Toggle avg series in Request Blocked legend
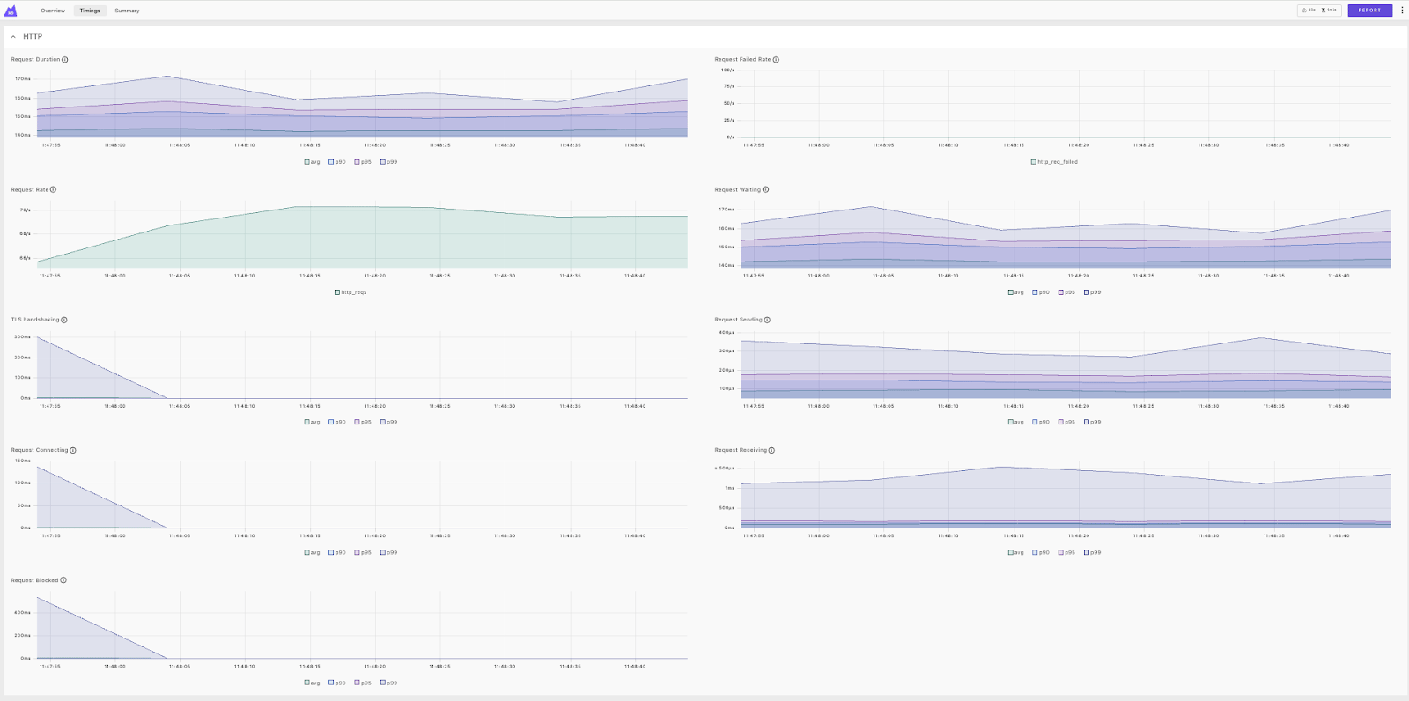The image size is (1409, 701). 313,683
